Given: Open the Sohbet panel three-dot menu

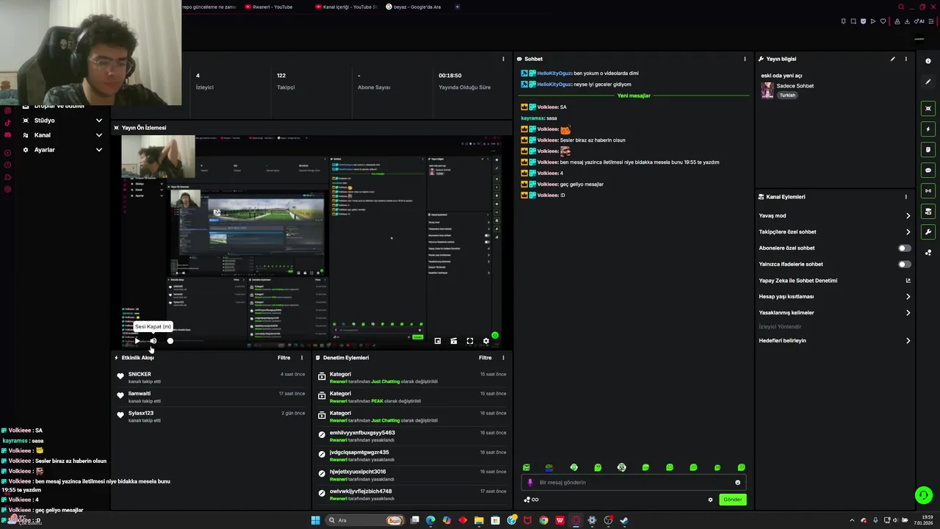Looking at the screenshot, I should 745,59.
